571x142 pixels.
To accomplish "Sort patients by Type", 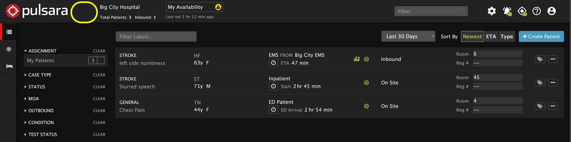I will coord(507,37).
